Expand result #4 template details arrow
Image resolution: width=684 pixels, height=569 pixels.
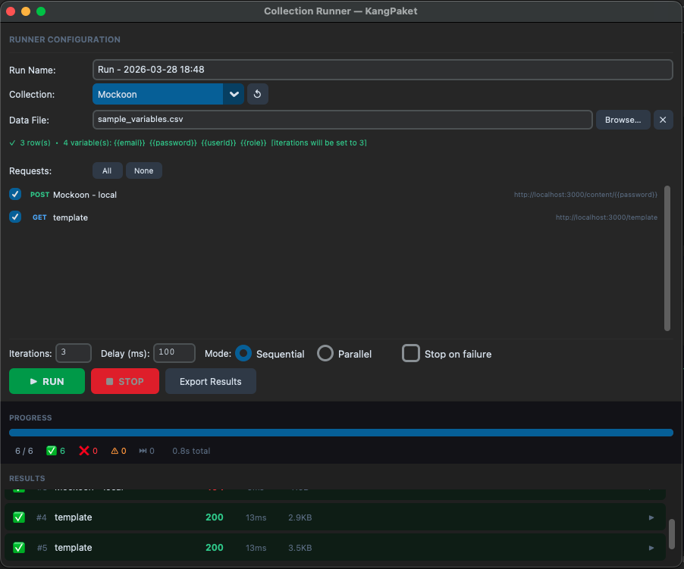tap(651, 517)
